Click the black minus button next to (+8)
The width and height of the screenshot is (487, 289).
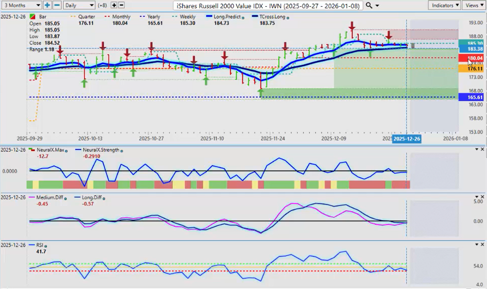121,5
